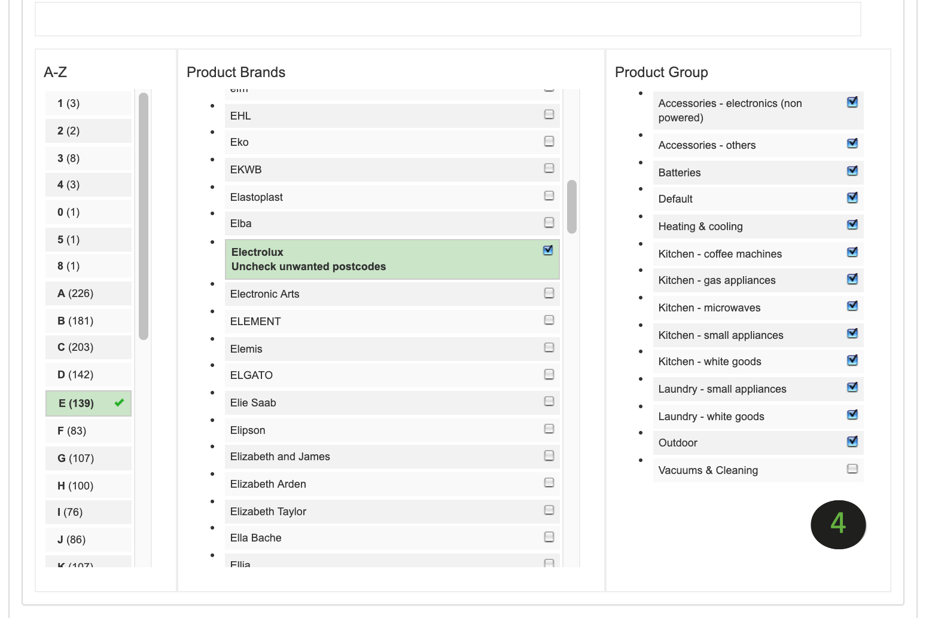Image resolution: width=932 pixels, height=618 pixels.
Task: Open letter D (142) brands
Action: click(89, 375)
